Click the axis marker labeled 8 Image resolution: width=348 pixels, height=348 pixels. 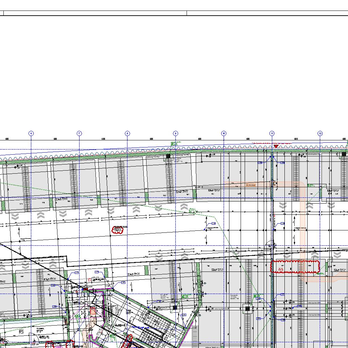click(x=127, y=134)
